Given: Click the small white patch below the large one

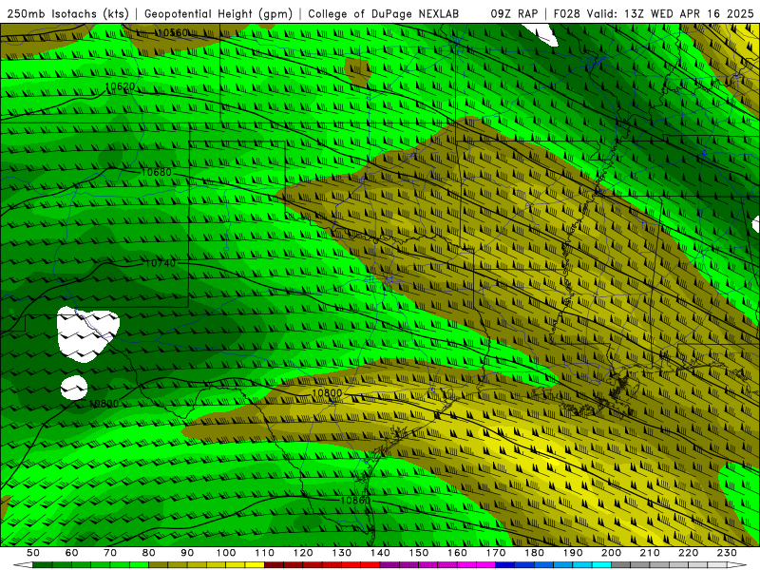Looking at the screenshot, I should (x=74, y=388).
